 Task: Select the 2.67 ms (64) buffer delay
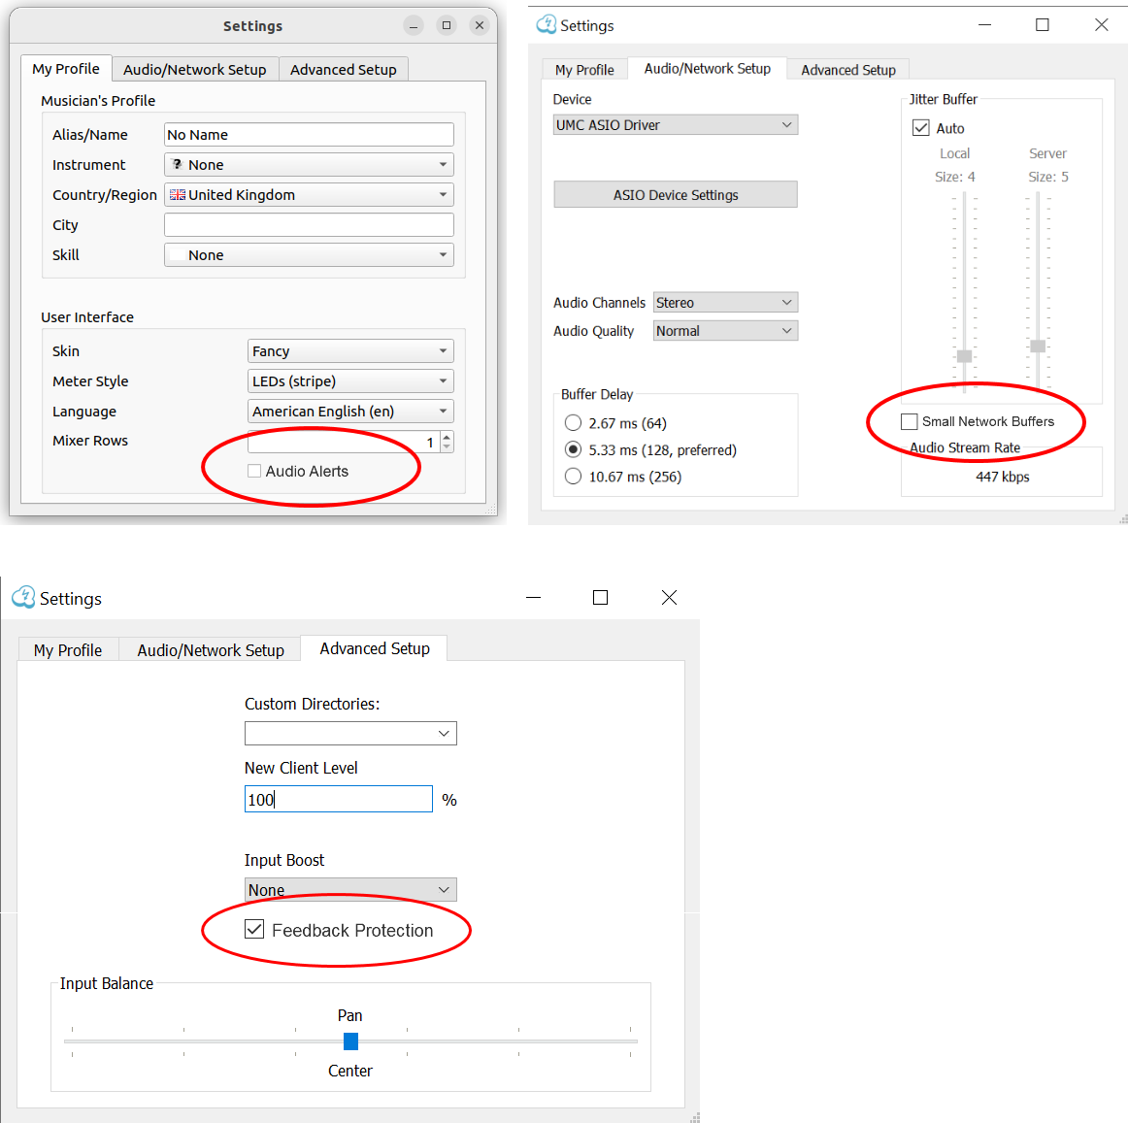573,423
